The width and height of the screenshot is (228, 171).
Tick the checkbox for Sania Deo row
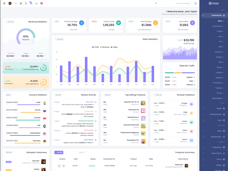(x=193, y=166)
